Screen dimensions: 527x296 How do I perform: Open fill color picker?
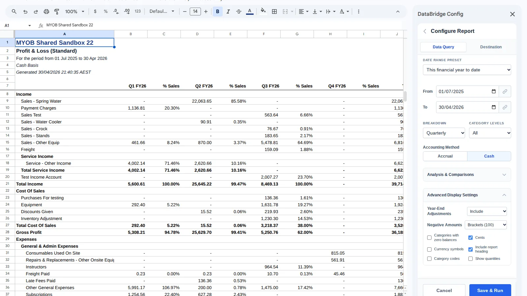pos(263,12)
